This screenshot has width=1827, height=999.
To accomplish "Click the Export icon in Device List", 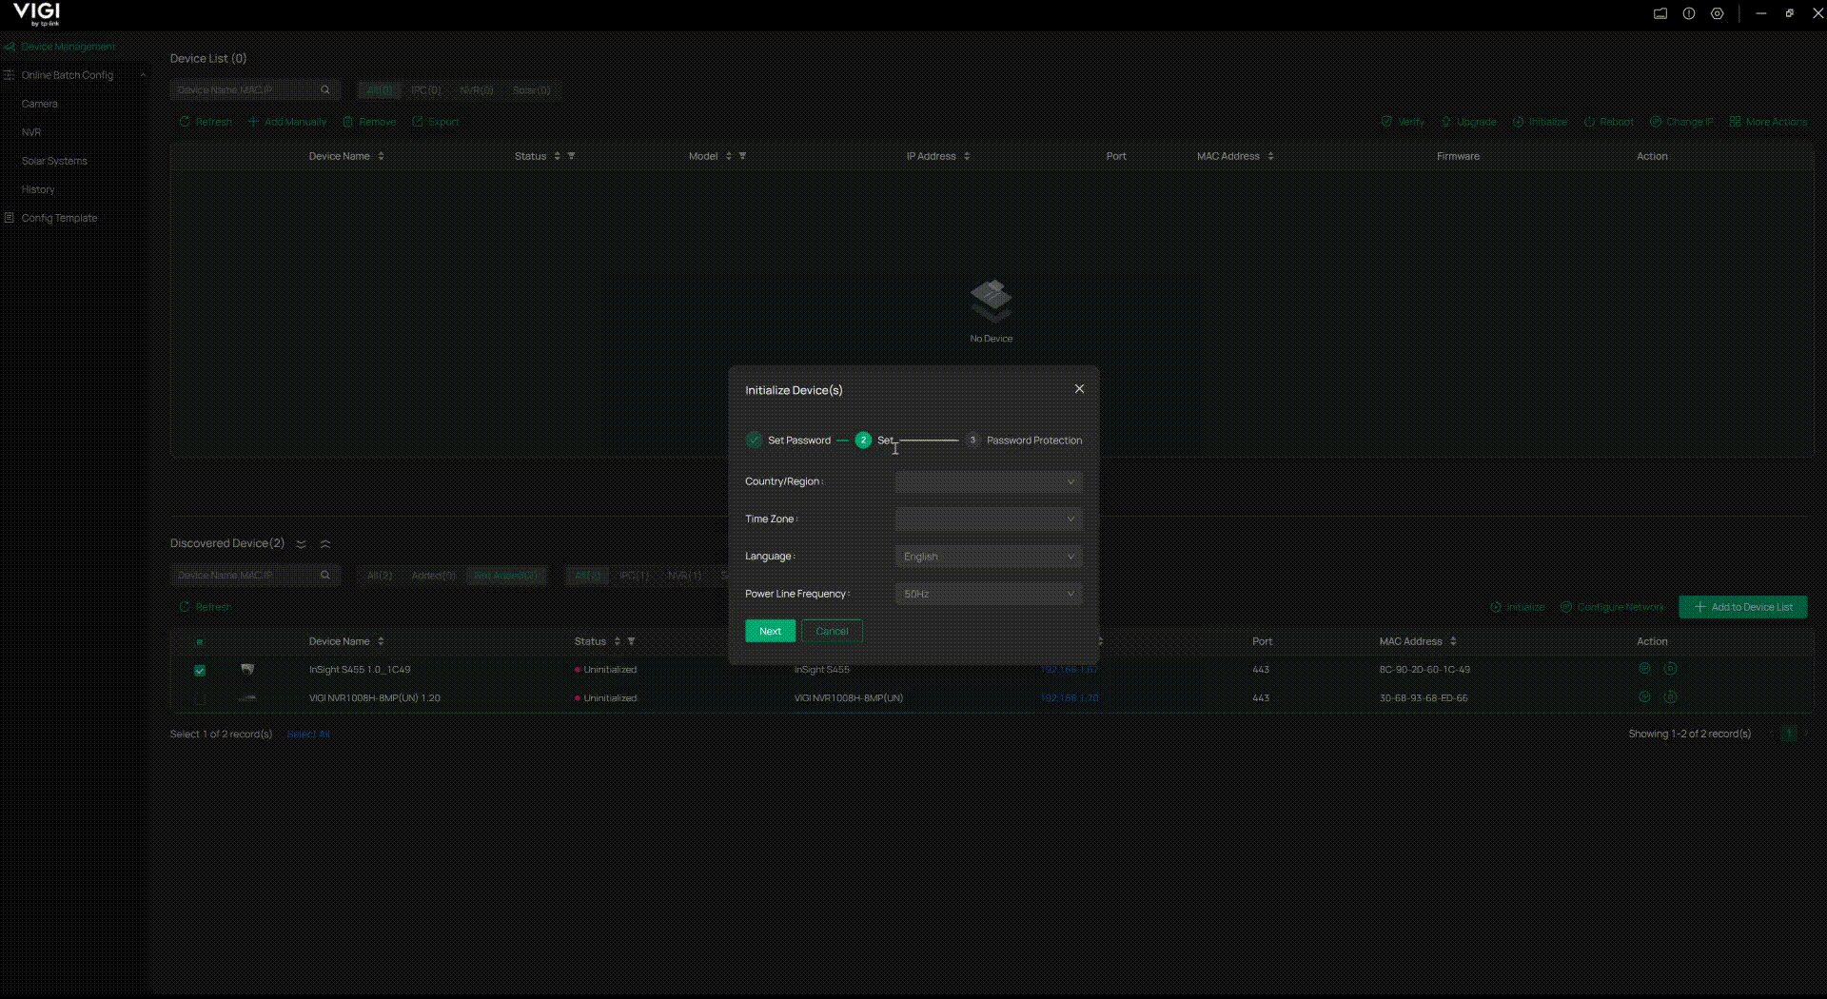I will coord(436,122).
